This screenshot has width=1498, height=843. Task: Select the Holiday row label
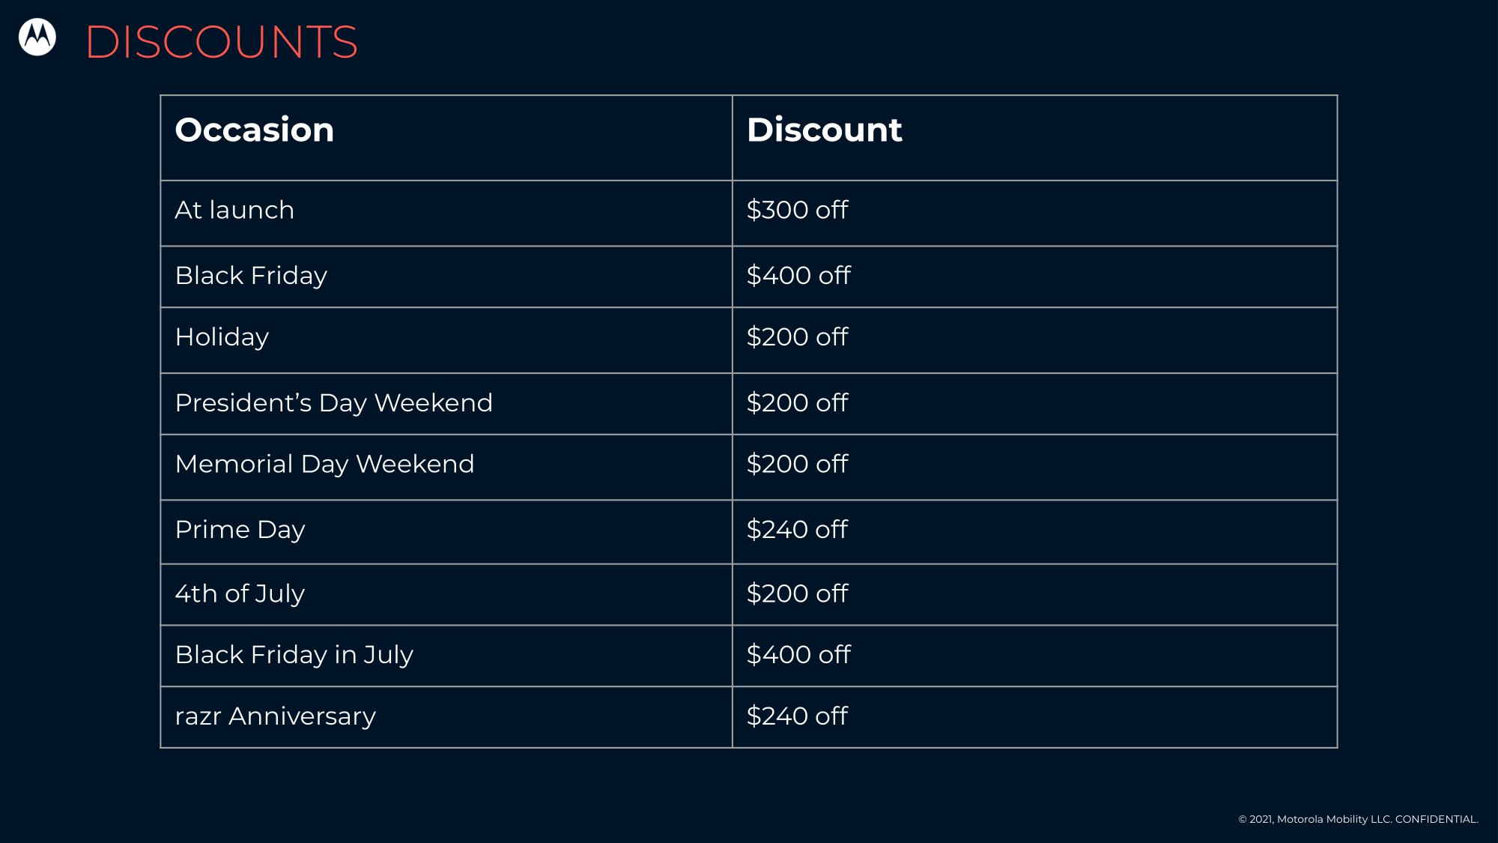pyautogui.click(x=222, y=337)
